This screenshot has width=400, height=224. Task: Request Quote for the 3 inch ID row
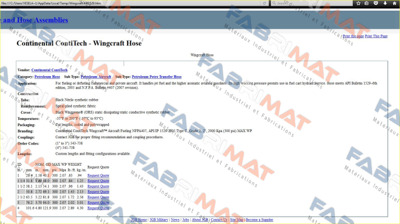click(x=98, y=203)
